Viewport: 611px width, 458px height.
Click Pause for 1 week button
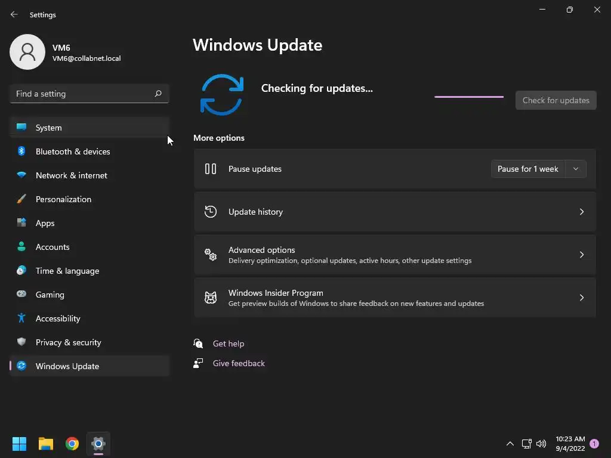(x=527, y=169)
